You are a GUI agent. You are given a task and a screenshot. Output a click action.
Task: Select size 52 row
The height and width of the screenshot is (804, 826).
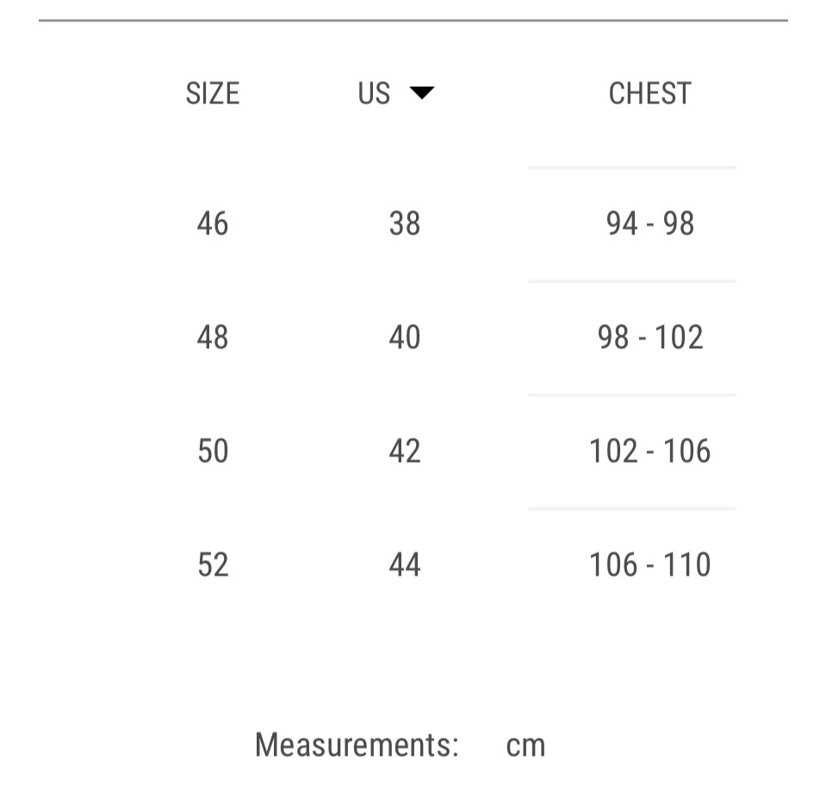click(211, 564)
